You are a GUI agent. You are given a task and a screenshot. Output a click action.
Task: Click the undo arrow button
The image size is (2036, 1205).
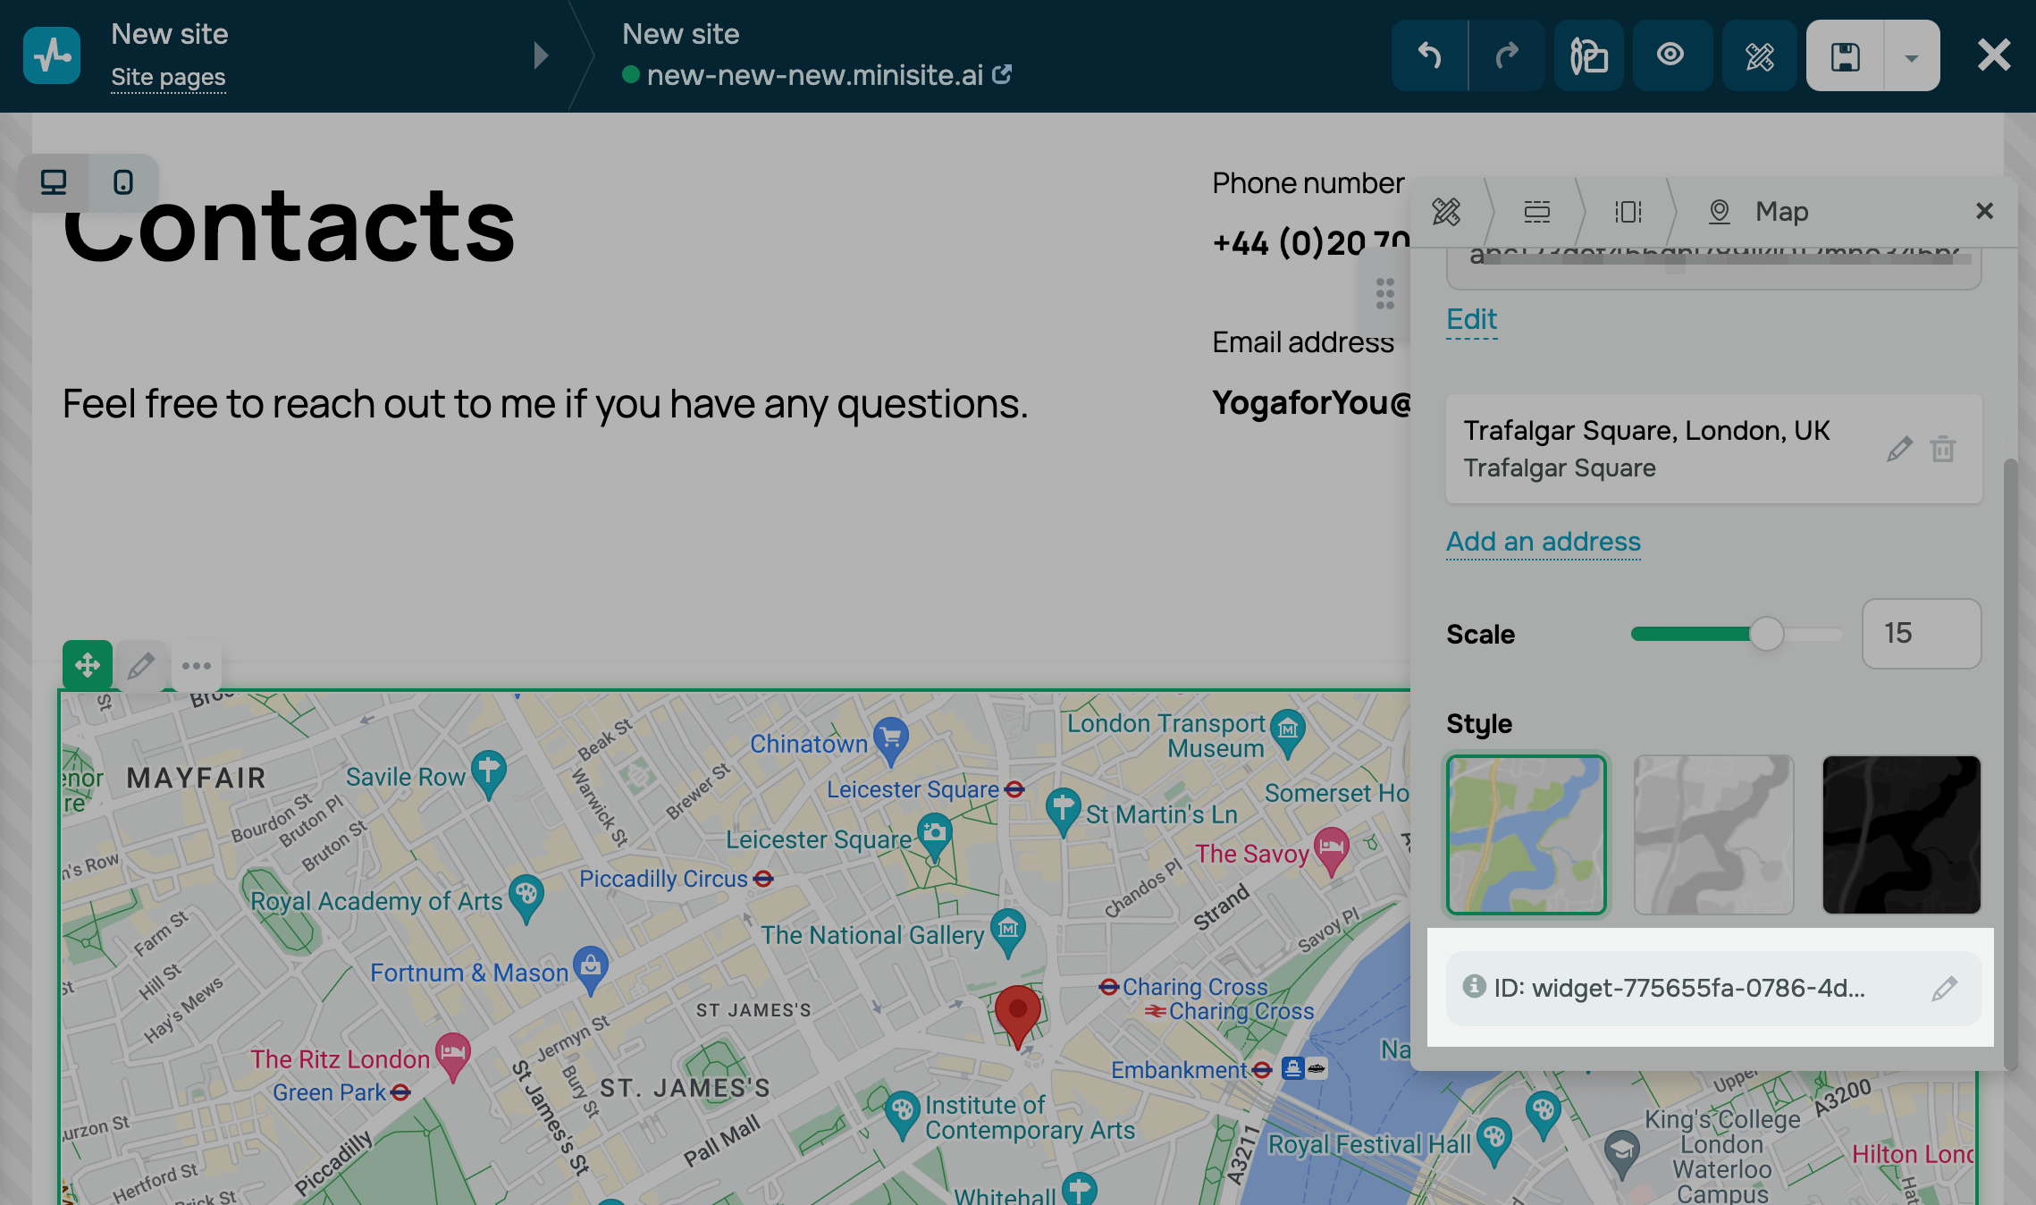click(x=1429, y=55)
